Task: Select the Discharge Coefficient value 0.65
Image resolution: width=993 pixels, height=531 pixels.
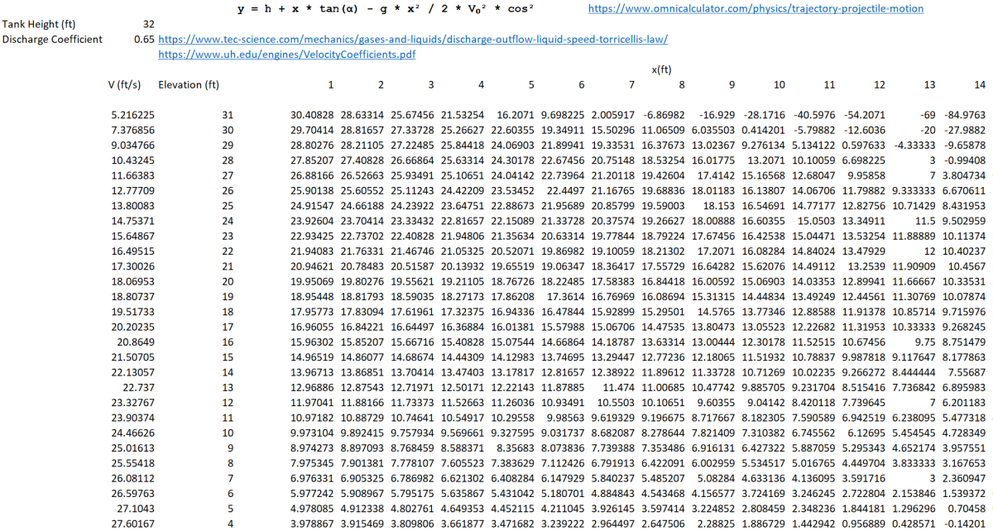Action: [x=143, y=39]
